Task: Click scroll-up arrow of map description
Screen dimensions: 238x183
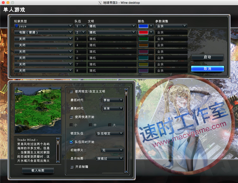Action: tap(58, 139)
